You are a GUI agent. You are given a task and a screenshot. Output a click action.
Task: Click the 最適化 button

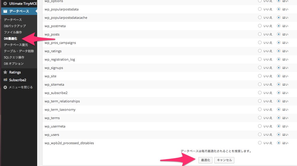206,160
